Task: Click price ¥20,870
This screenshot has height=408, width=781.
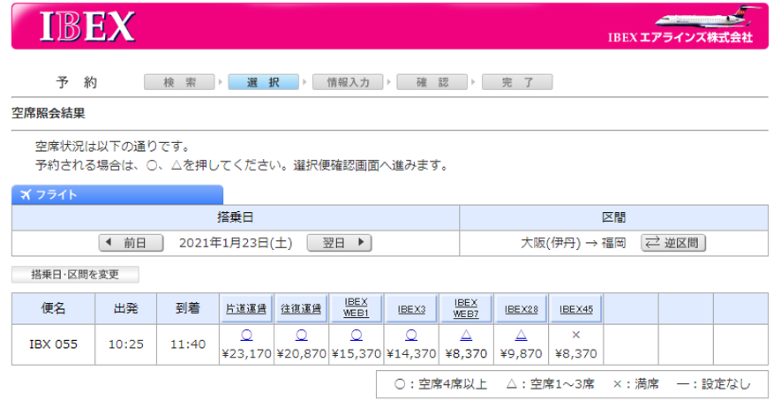Action: [x=301, y=354]
